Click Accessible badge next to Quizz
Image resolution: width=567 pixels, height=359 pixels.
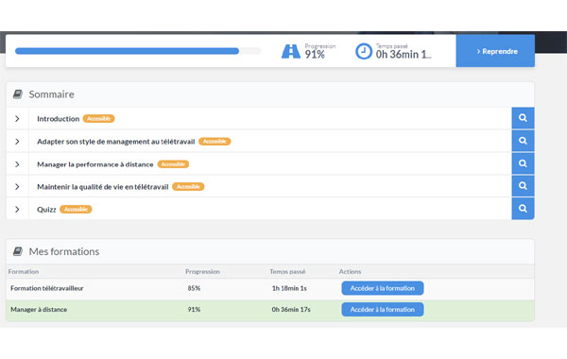(x=76, y=210)
